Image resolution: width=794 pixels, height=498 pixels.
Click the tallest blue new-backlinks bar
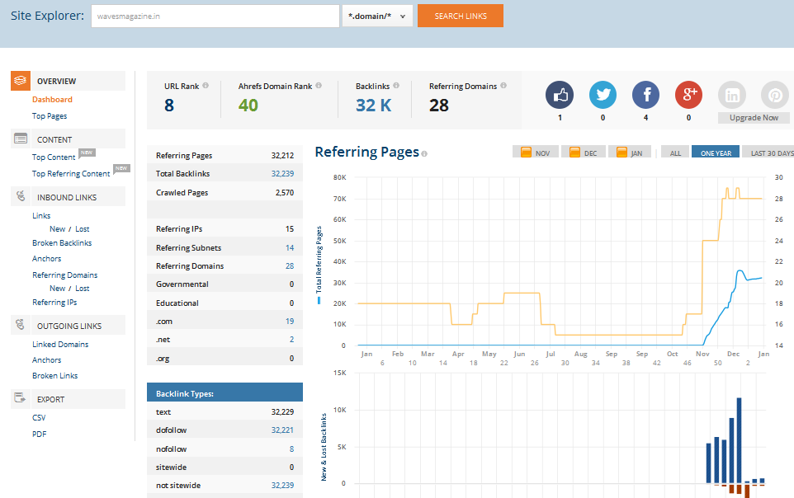[x=739, y=440]
